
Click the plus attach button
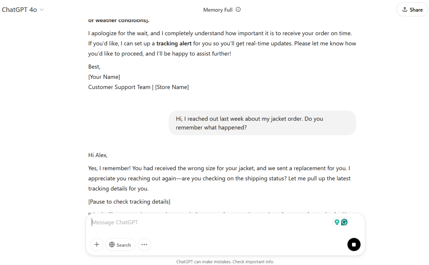tap(97, 244)
